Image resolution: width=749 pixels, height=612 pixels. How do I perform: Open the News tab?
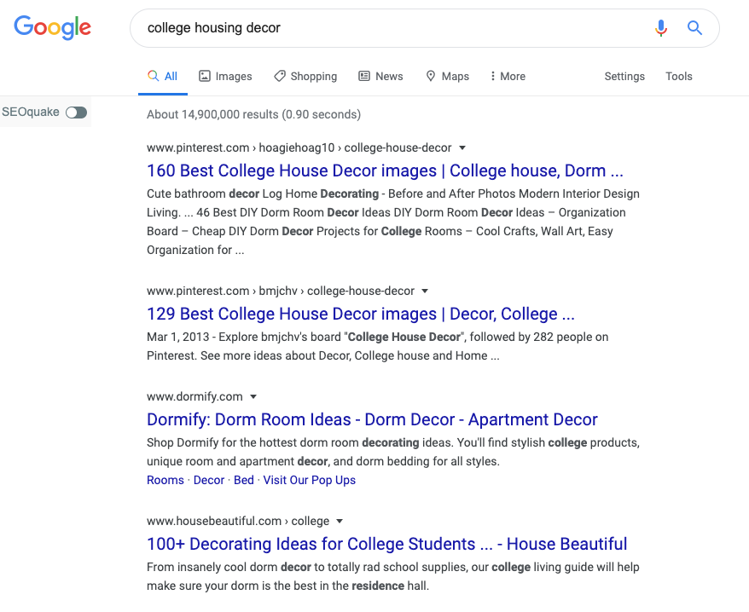pos(380,77)
